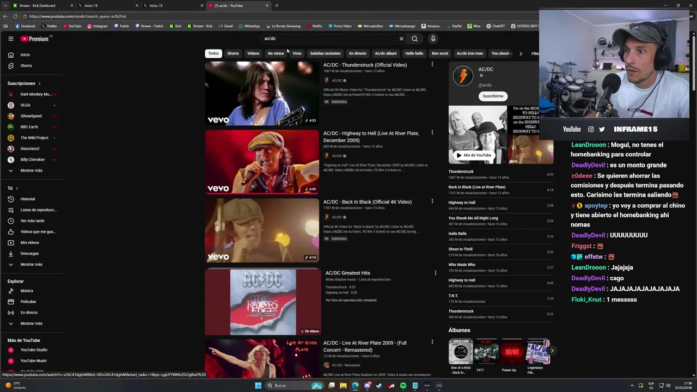Viewport: 697px width, 392px height.
Task: Select the Ac/dc album filter chip
Action: point(386,53)
